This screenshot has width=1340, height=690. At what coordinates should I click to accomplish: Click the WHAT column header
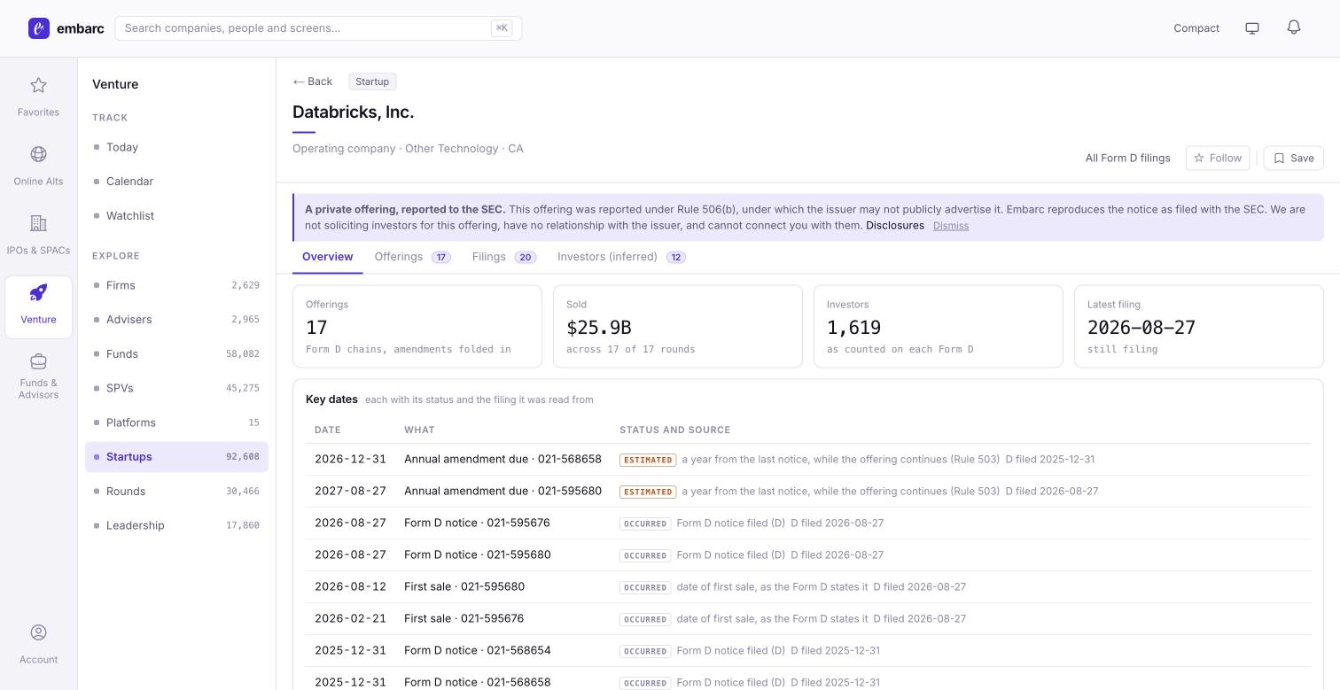pos(419,430)
